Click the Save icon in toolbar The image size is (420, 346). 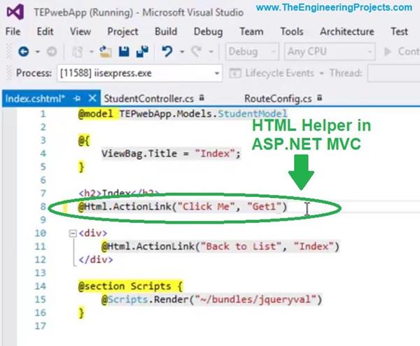(x=123, y=52)
